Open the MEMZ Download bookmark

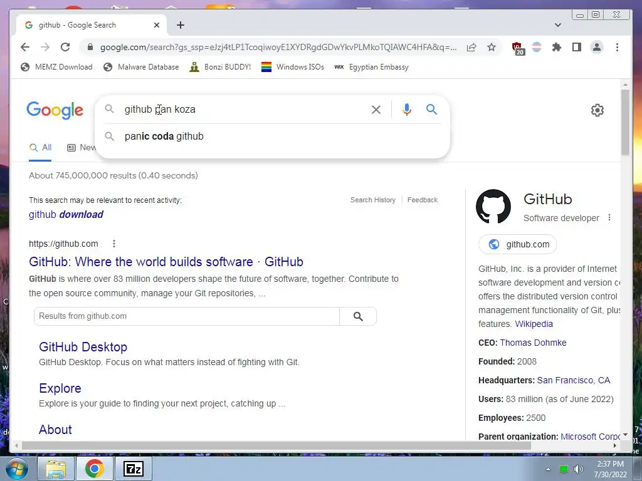coord(57,66)
